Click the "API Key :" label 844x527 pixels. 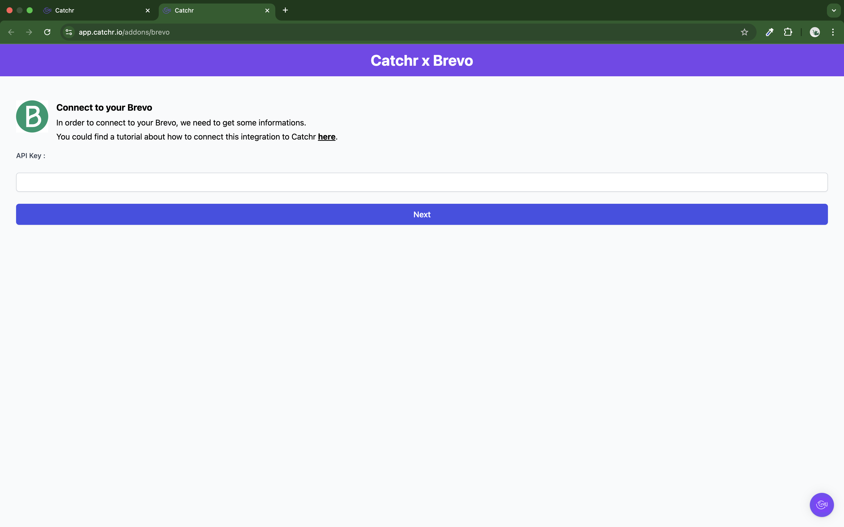(31, 155)
